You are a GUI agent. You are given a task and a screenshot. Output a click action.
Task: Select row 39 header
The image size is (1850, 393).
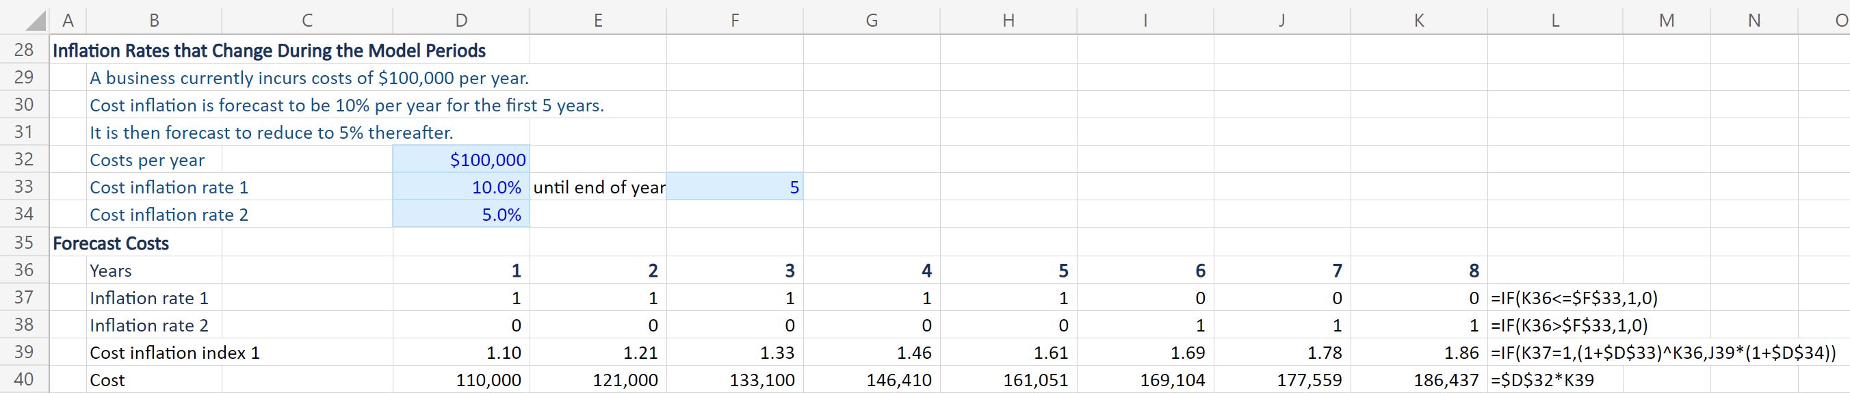(24, 352)
